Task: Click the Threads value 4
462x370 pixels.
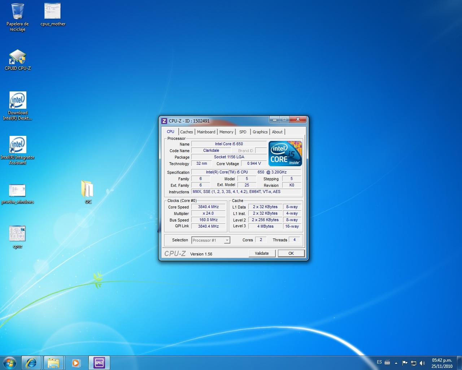Action: [x=295, y=240]
